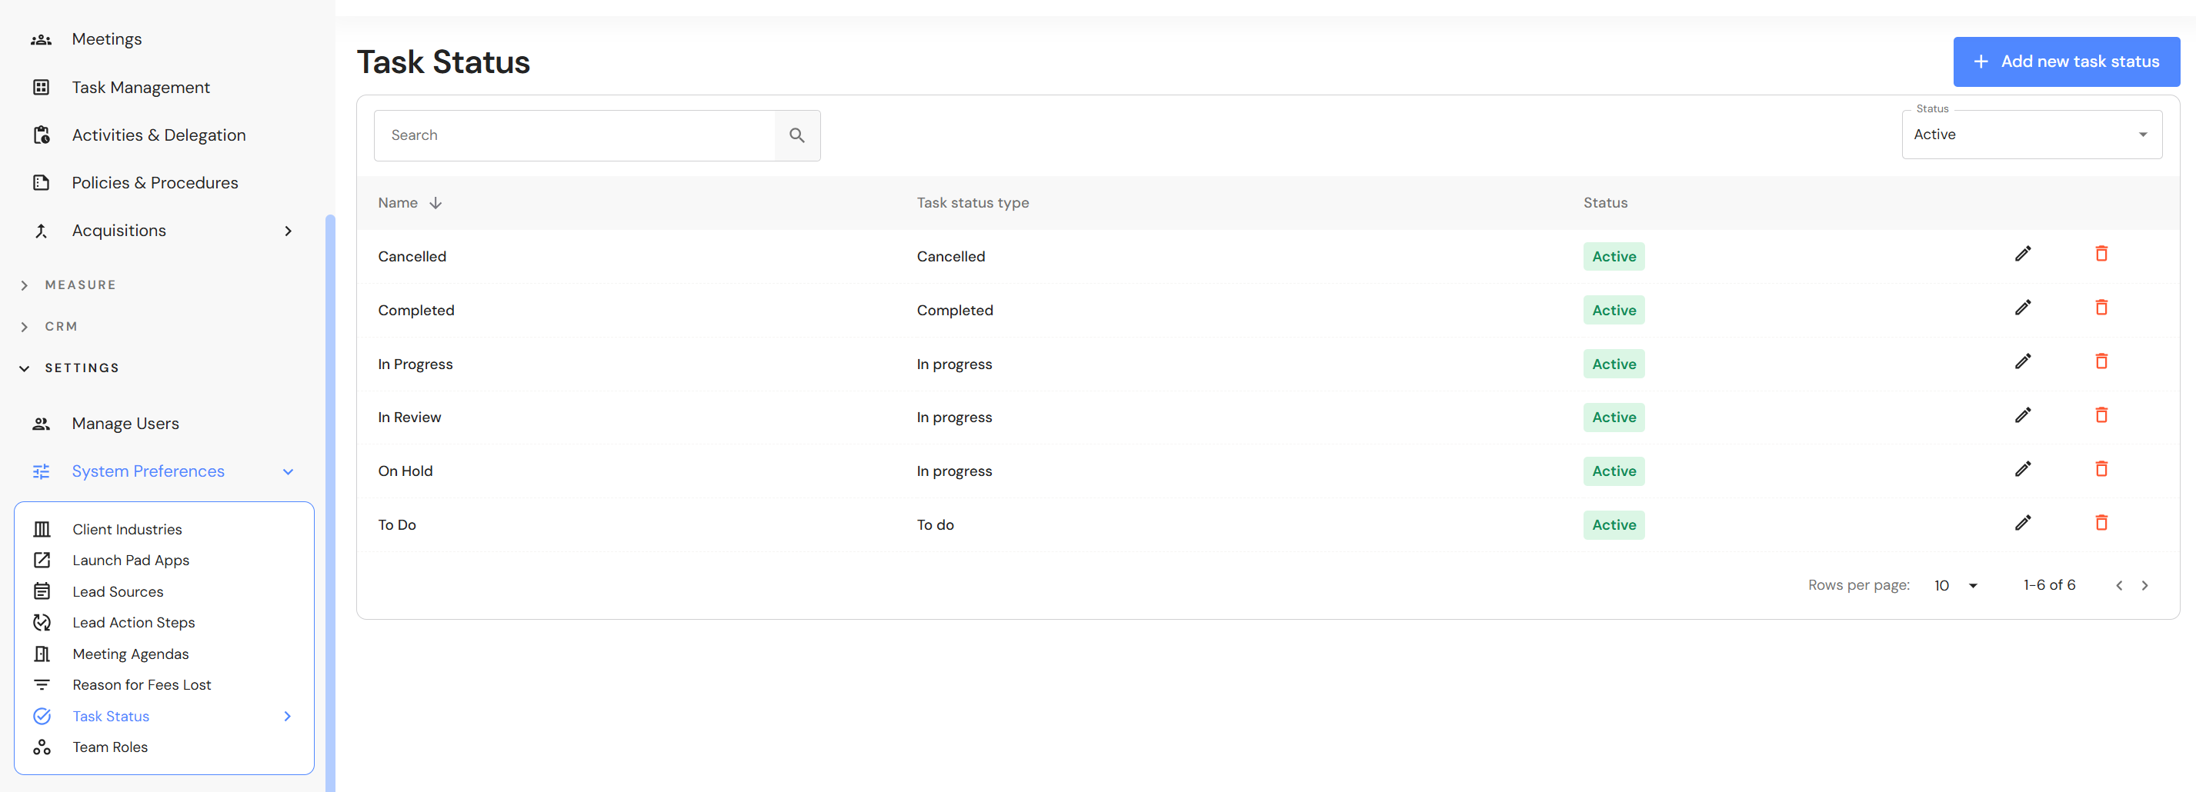Edit the In Review task status
2196x792 pixels.
(x=2022, y=414)
